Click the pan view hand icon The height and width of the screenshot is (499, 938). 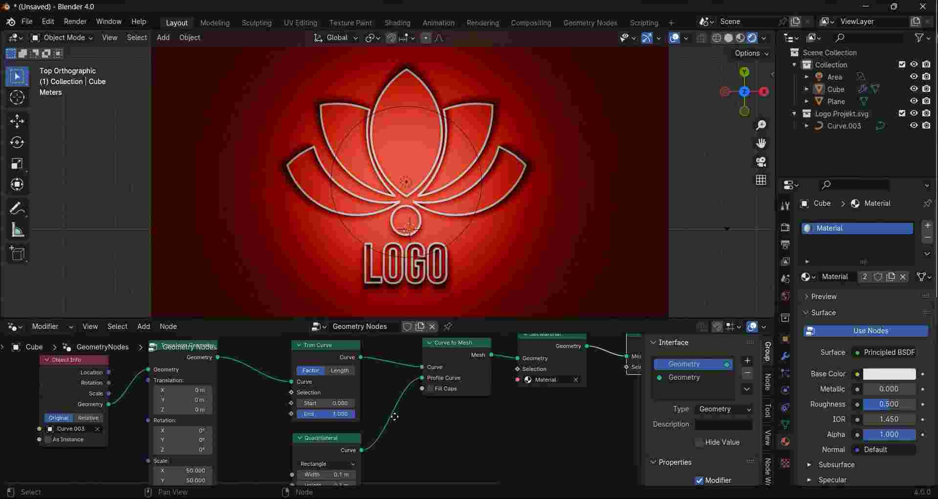pyautogui.click(x=761, y=143)
